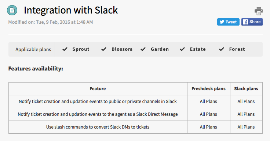Select the slash commands feature row text

tap(98, 127)
